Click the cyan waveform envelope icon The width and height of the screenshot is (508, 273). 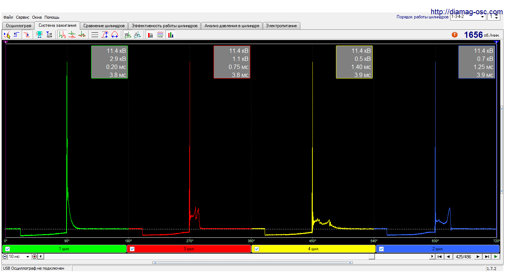39,35
